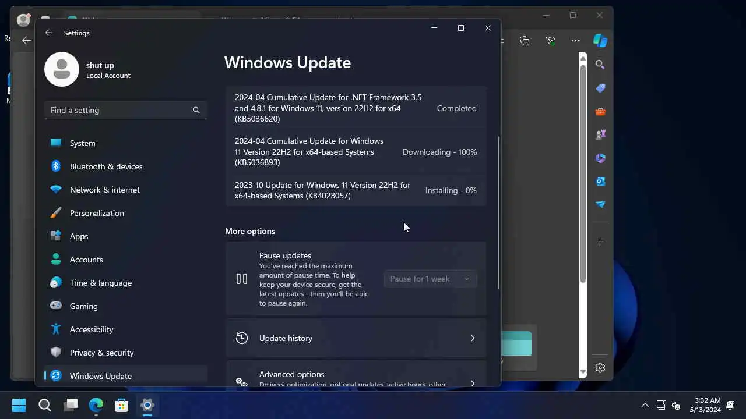Viewport: 746px width, 419px height.
Task: Switch to Microsoft Edge on taskbar
Action: tap(96, 405)
